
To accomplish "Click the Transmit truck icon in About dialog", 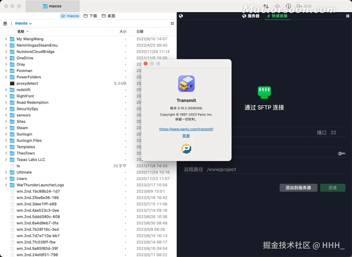I will 186,84.
